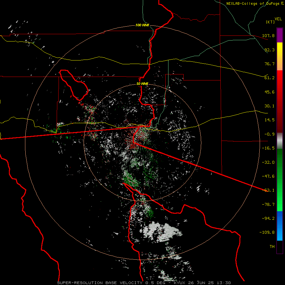Select the -78.7 legend value
Image resolution: width=285 pixels, height=285 pixels.
[269, 205]
